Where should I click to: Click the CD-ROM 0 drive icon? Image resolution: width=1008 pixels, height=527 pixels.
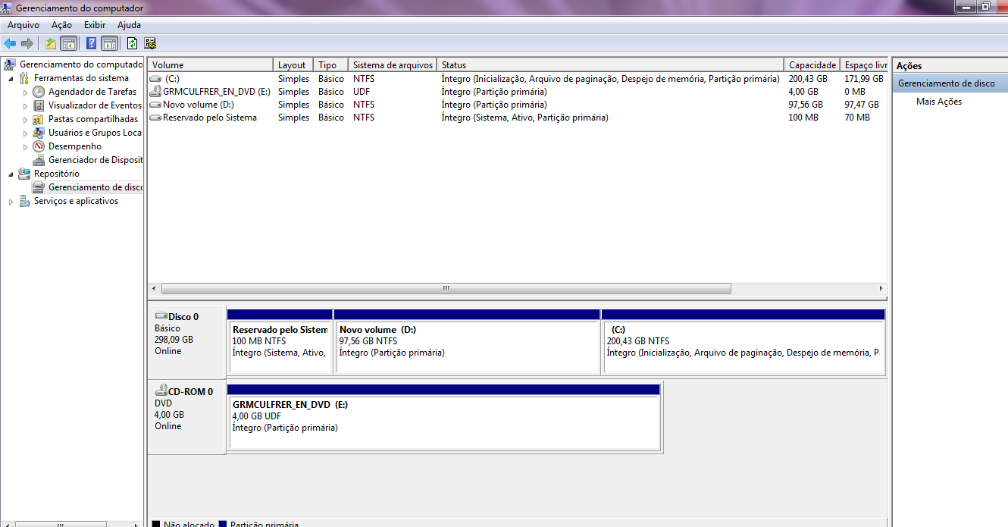[161, 391]
